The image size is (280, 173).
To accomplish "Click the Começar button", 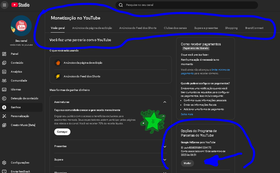I will click(x=62, y=132).
